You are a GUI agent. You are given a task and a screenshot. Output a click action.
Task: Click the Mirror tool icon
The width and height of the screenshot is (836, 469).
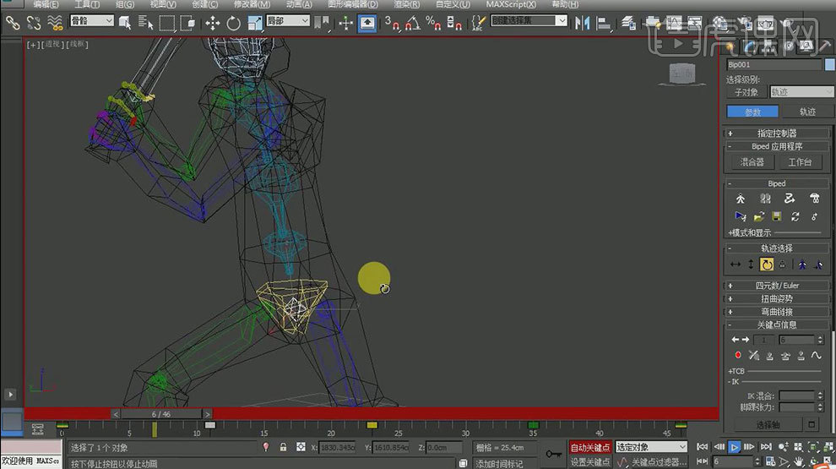(x=582, y=23)
